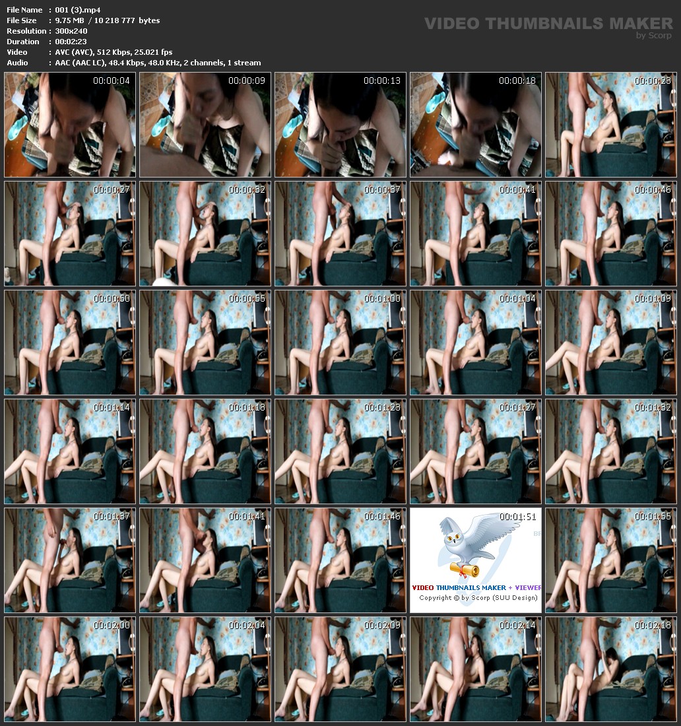The height and width of the screenshot is (726, 681).
Task: Open the thumbnail marked 00:01:32
Action: (x=610, y=451)
